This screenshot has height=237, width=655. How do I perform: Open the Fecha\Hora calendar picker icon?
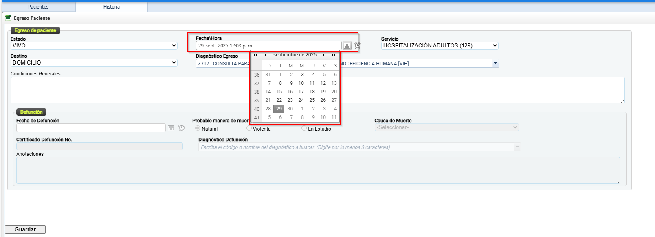tap(347, 46)
